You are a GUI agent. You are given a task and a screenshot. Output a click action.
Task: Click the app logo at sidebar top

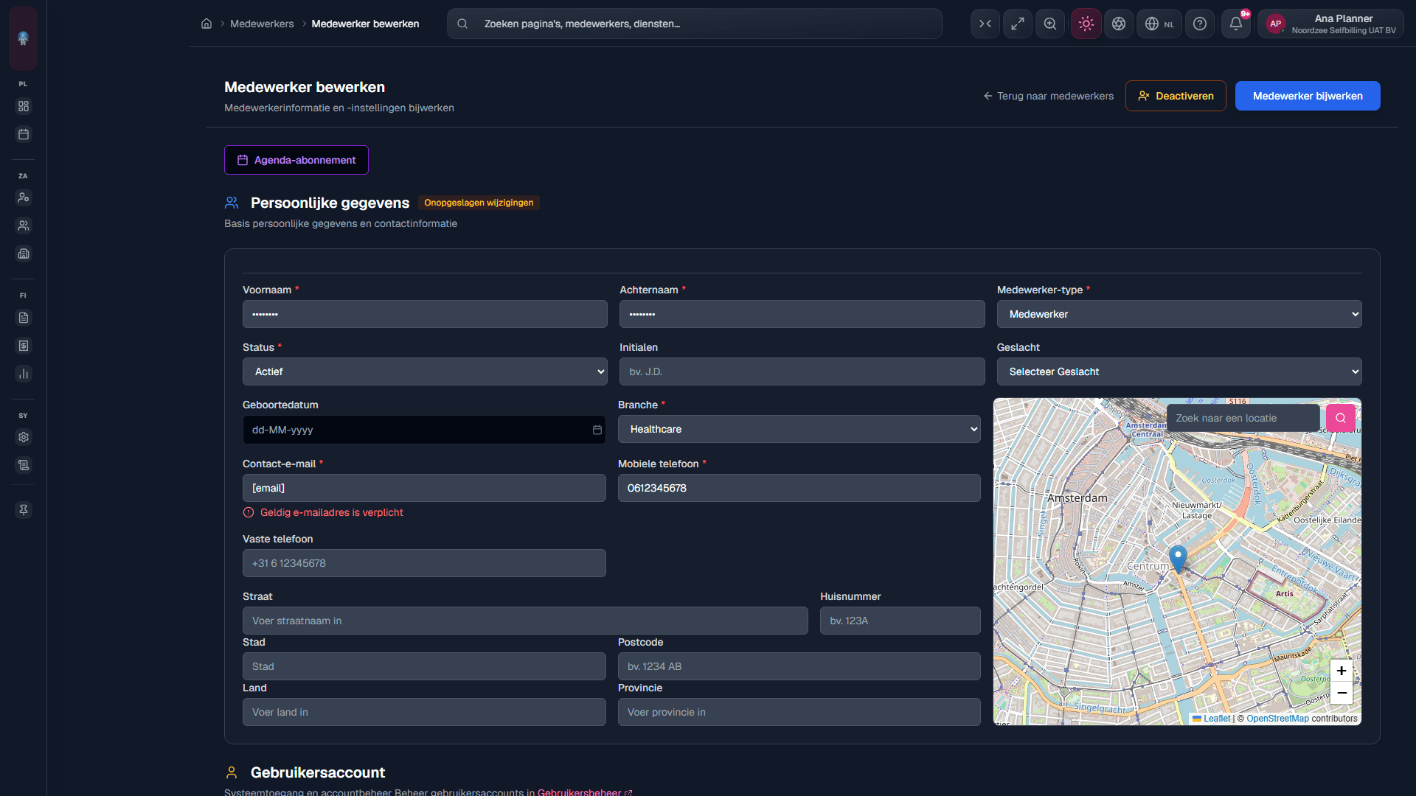tap(23, 38)
